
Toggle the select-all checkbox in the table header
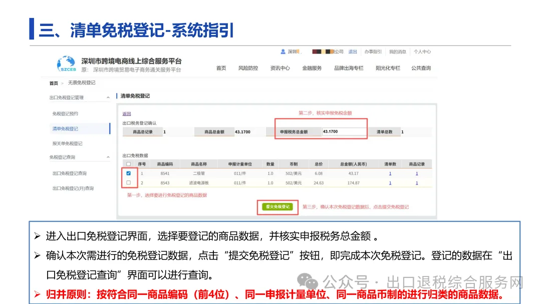(x=129, y=163)
